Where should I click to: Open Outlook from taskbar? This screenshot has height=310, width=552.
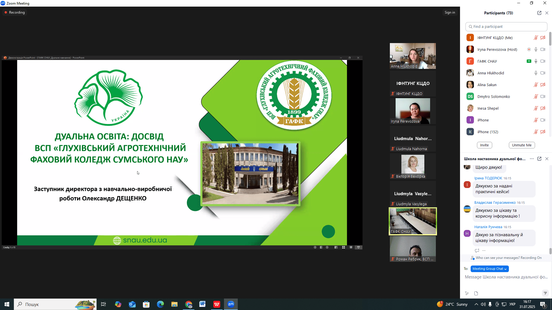132,304
